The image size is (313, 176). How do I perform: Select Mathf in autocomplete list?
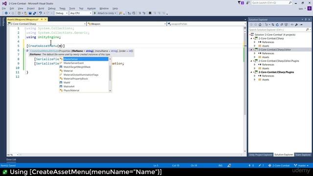[67, 83]
